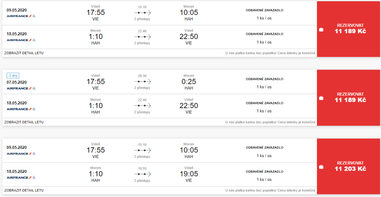This screenshot has height=197, width=381.
Task: Select the 0:25 Moroni arrival time
Action: click(x=189, y=82)
